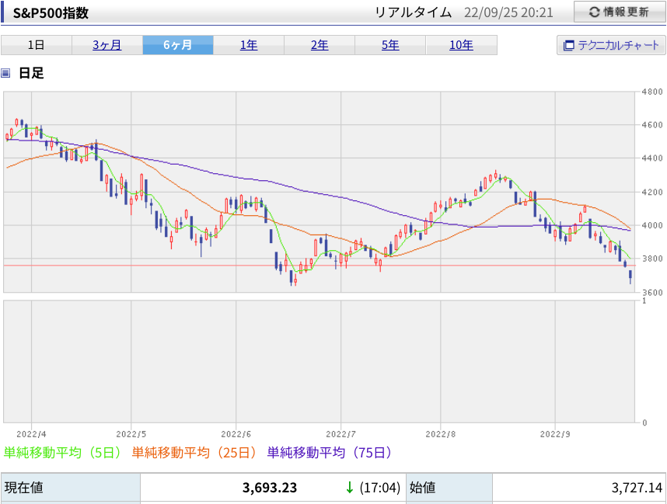Click the window icon in テクニカルチャート button
The height and width of the screenshot is (504, 667).
point(568,46)
